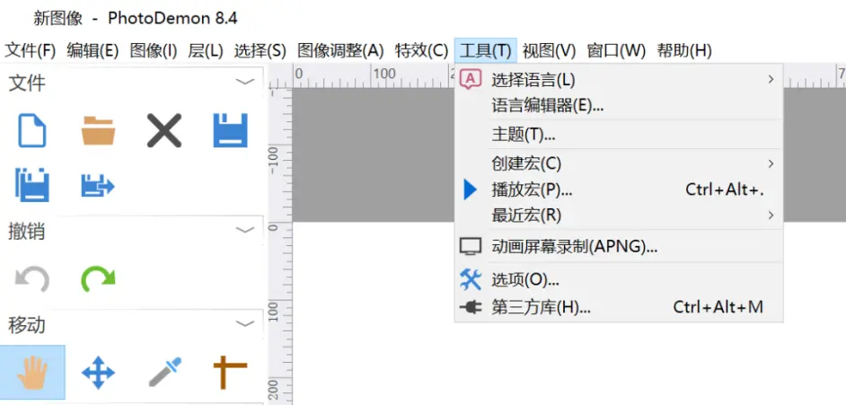The width and height of the screenshot is (846, 405).
Task: Click the horizontal ruler at 100 mark
Action: click(x=383, y=75)
